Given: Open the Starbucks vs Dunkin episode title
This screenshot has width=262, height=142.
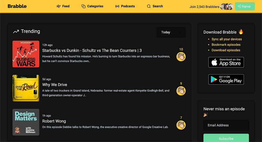Looking at the screenshot, I should pos(92,51).
